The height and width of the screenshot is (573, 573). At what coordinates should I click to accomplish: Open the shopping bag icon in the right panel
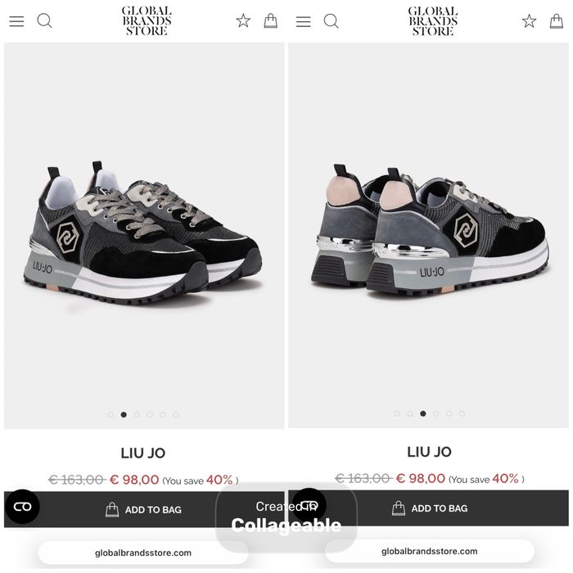[557, 20]
